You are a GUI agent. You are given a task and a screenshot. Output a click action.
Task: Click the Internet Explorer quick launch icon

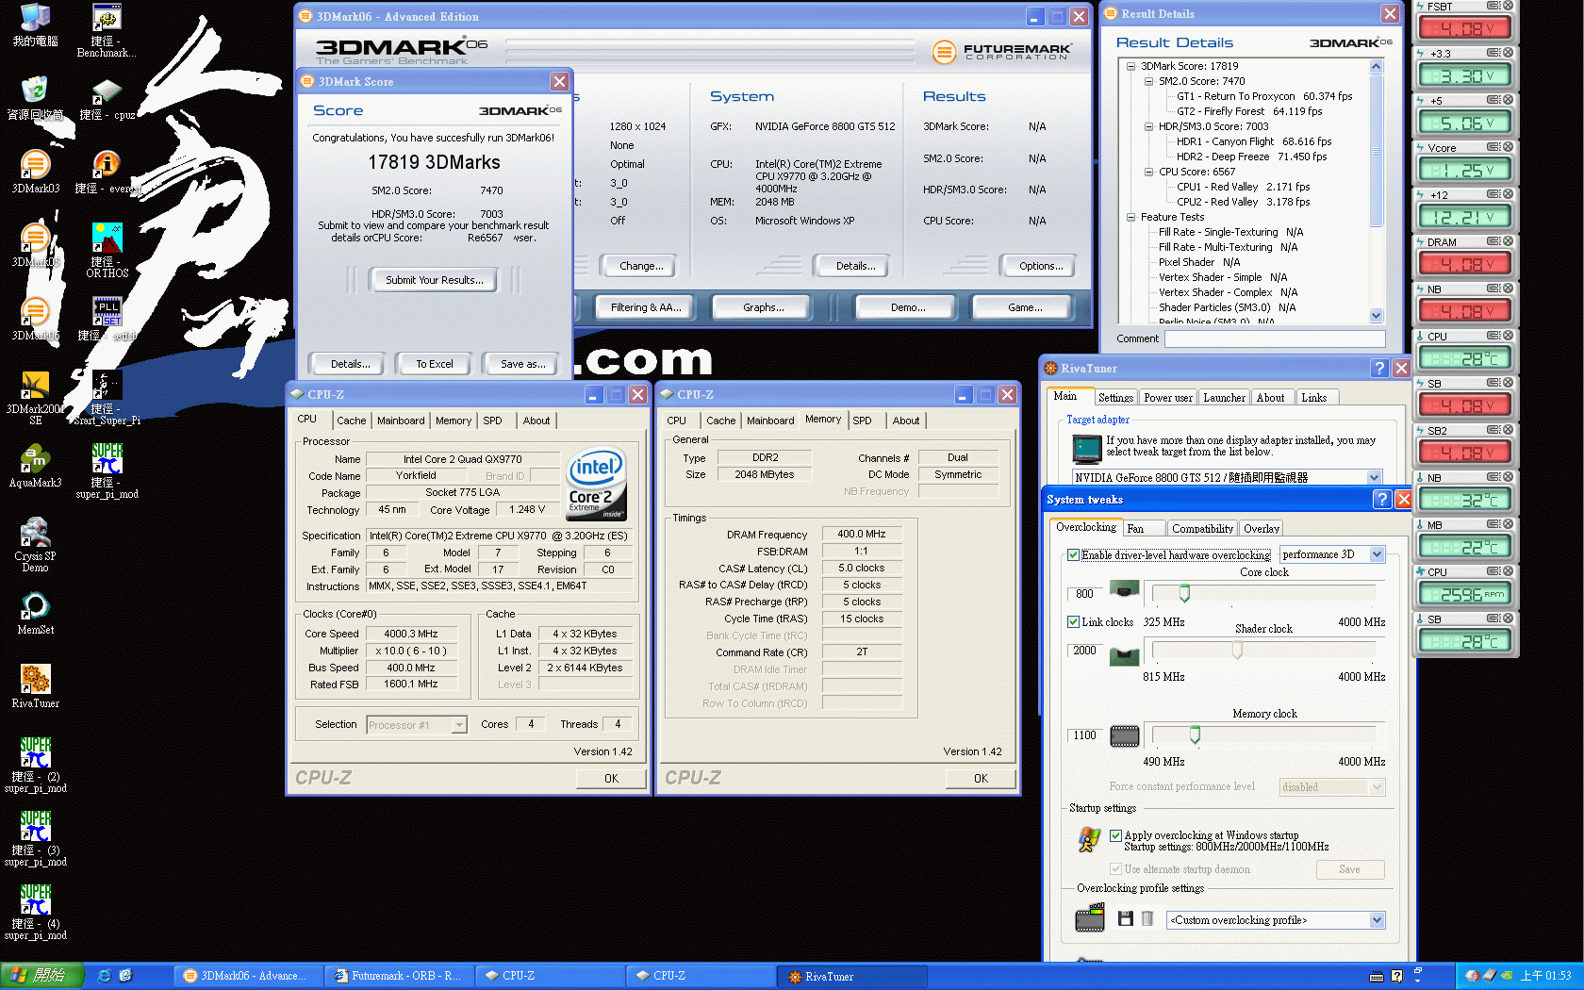[x=104, y=976]
